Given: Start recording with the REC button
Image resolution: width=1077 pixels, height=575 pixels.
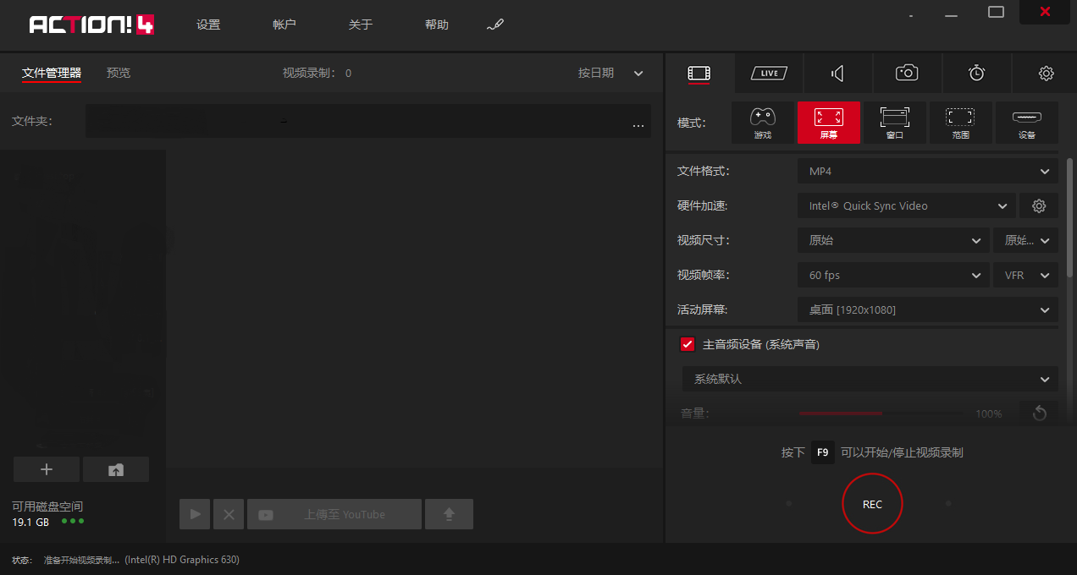Looking at the screenshot, I should [x=872, y=504].
